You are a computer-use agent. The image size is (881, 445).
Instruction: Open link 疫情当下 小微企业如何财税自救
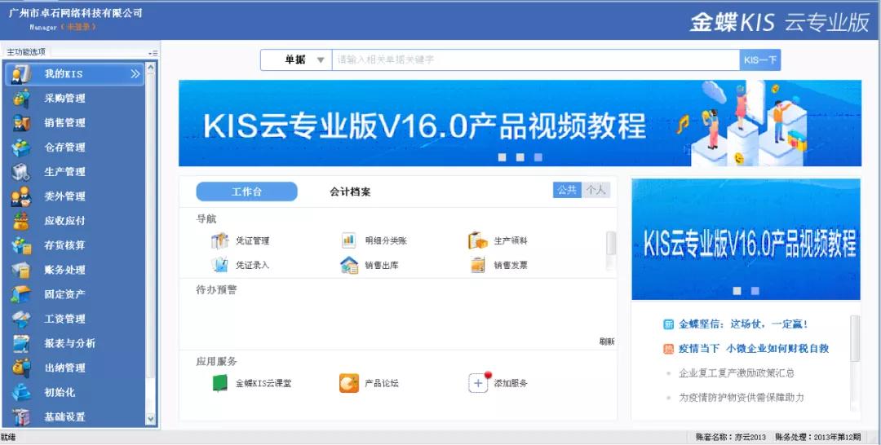754,349
